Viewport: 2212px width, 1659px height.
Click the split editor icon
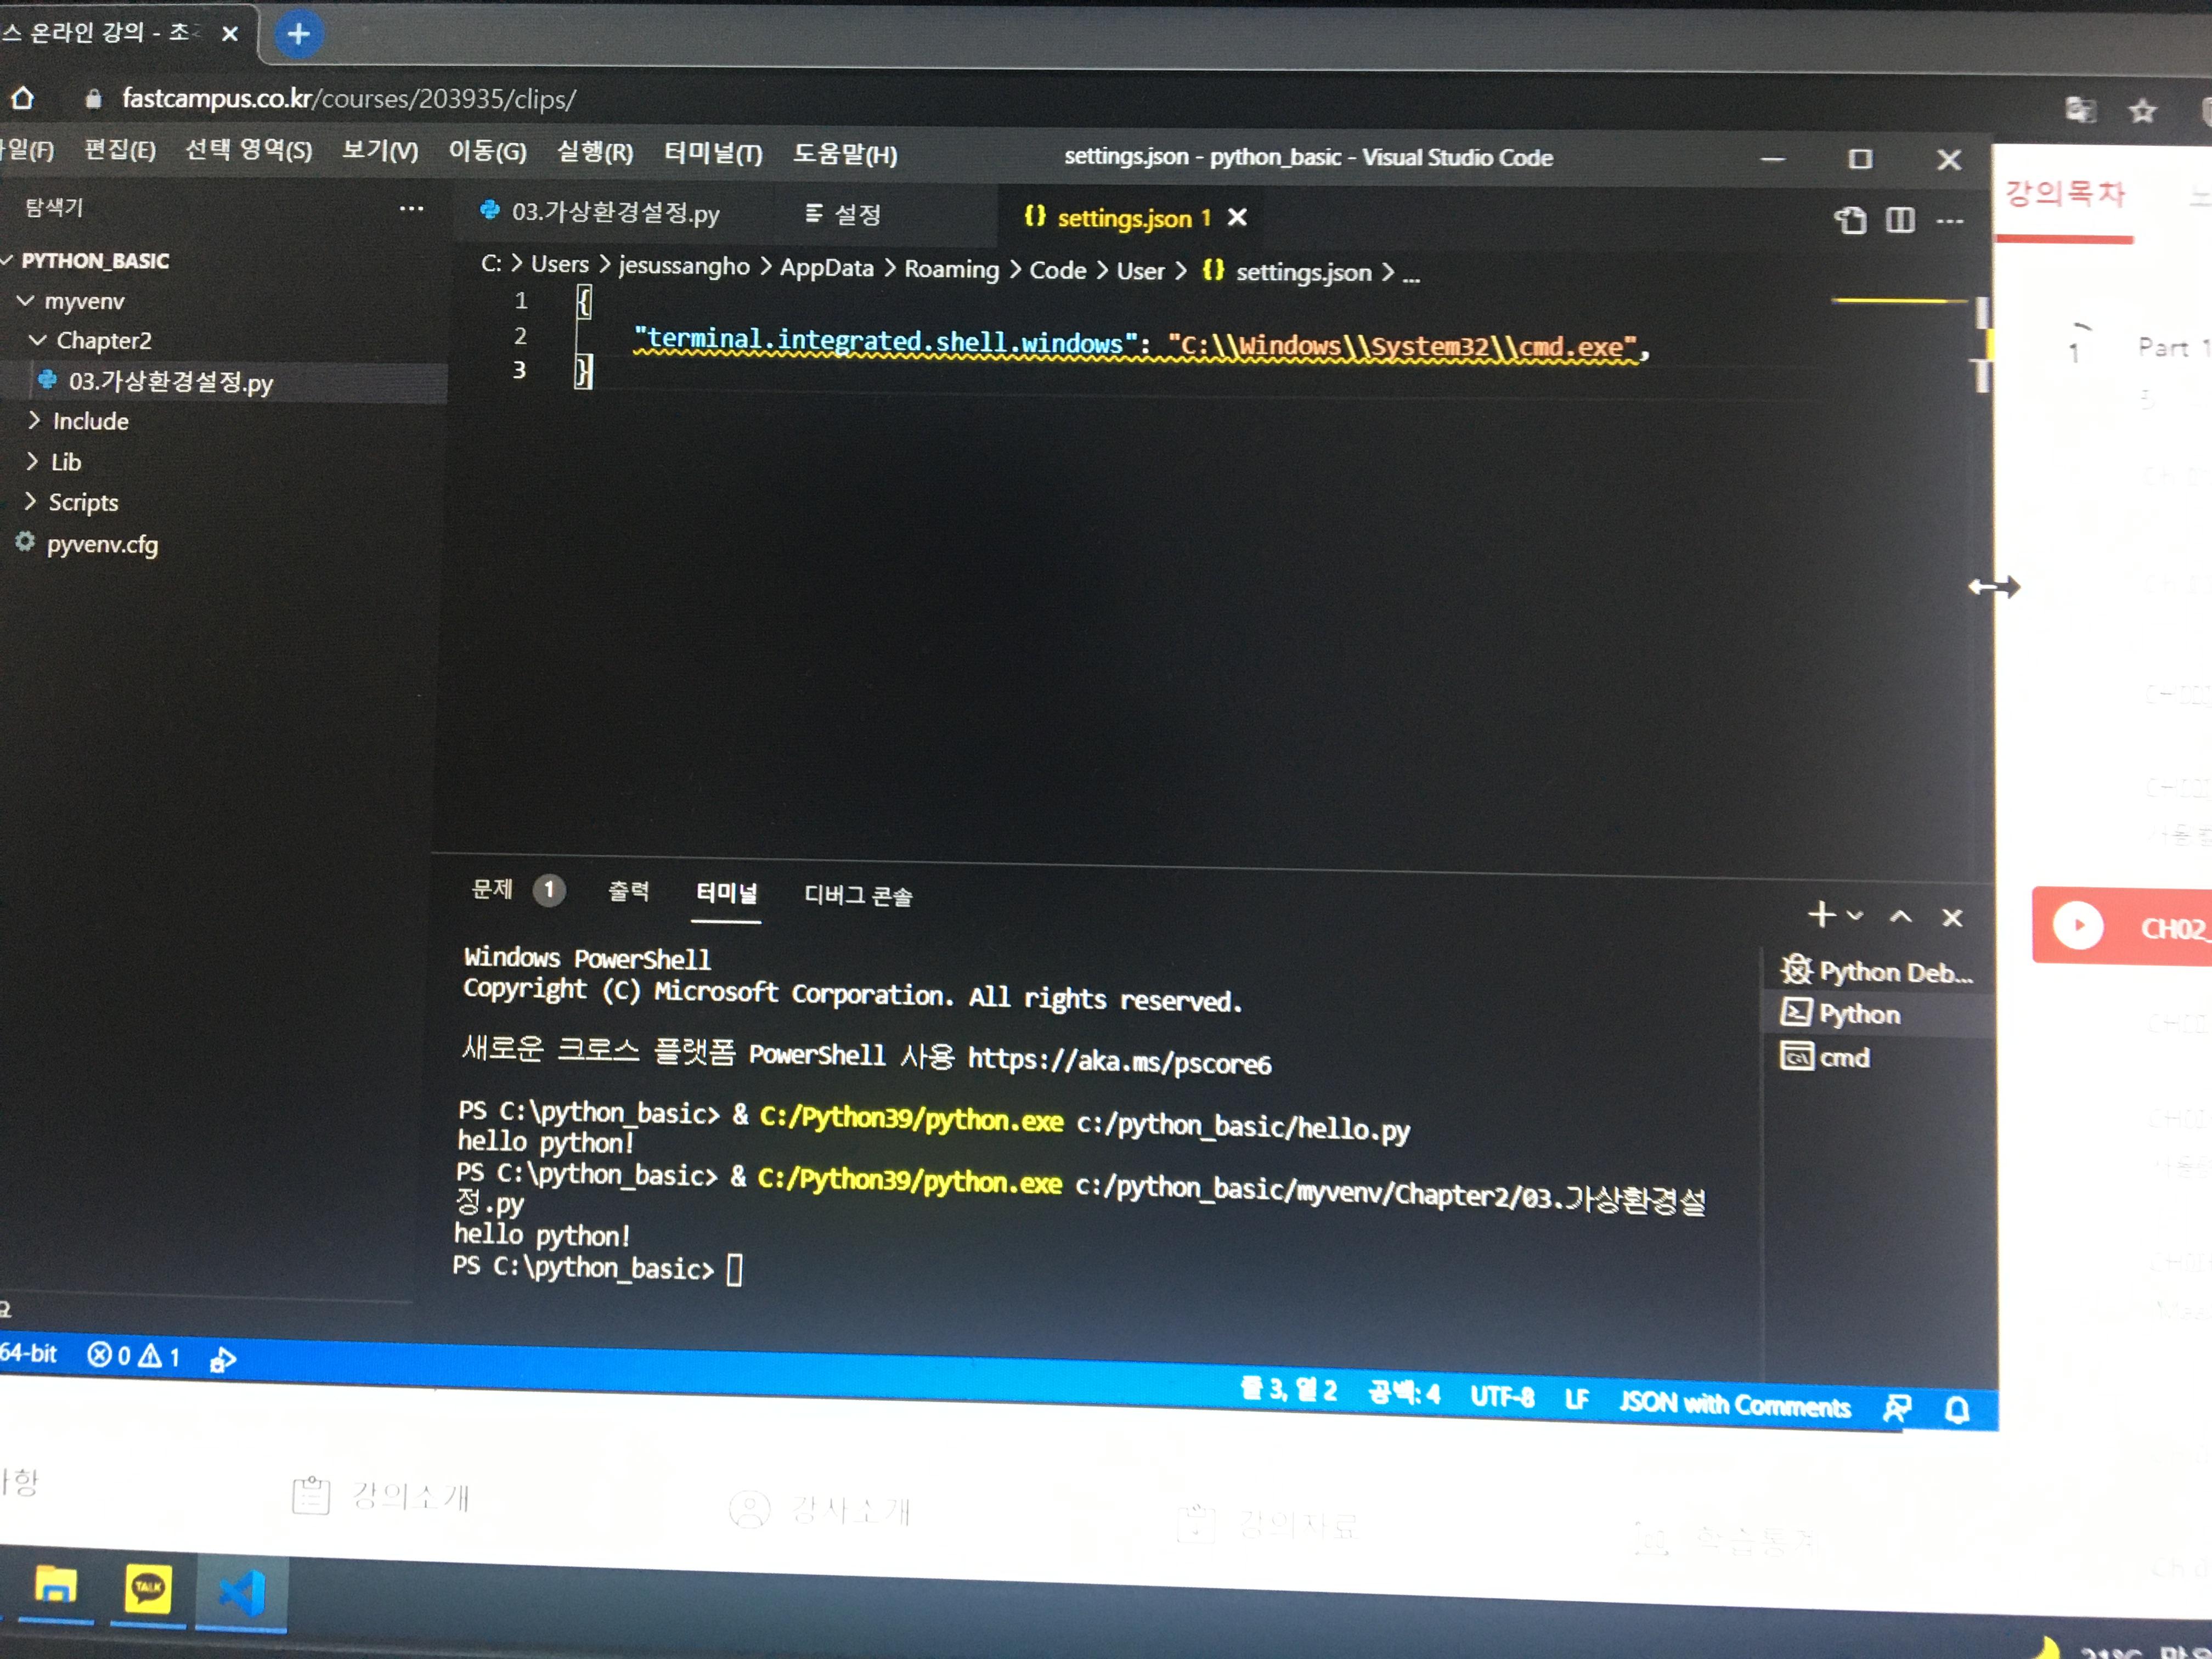coord(1900,220)
